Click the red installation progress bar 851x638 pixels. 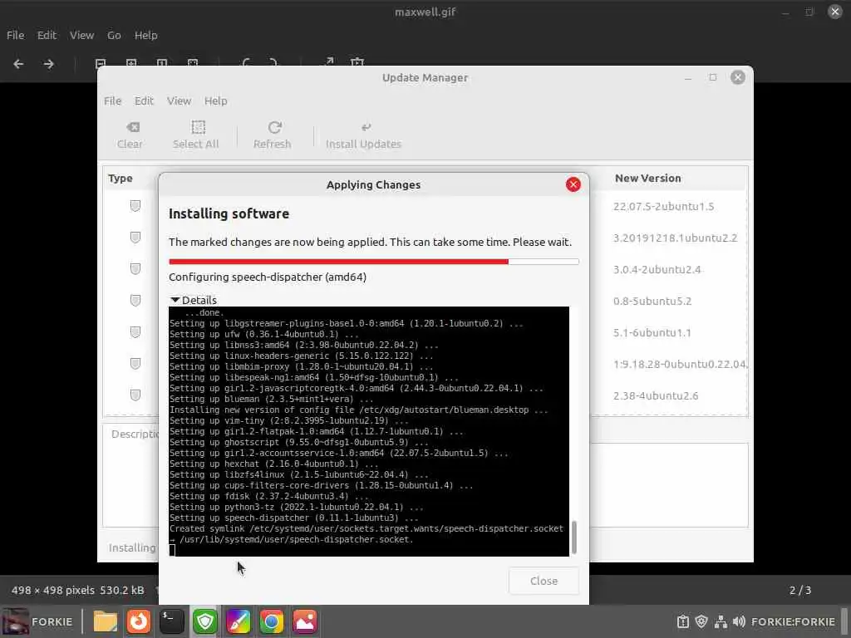[x=373, y=262]
